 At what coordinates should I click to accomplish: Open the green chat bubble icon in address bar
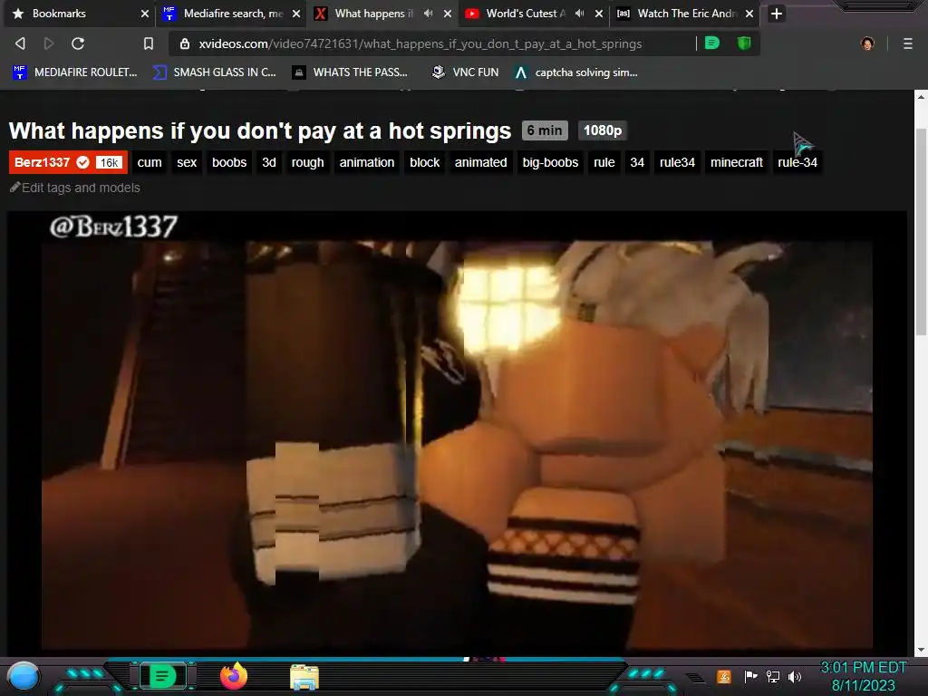712,43
